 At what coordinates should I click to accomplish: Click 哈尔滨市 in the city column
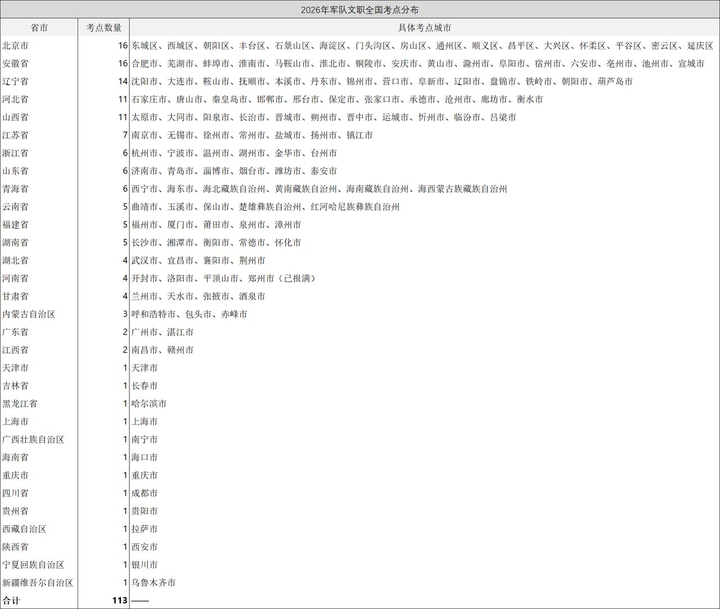[149, 403]
